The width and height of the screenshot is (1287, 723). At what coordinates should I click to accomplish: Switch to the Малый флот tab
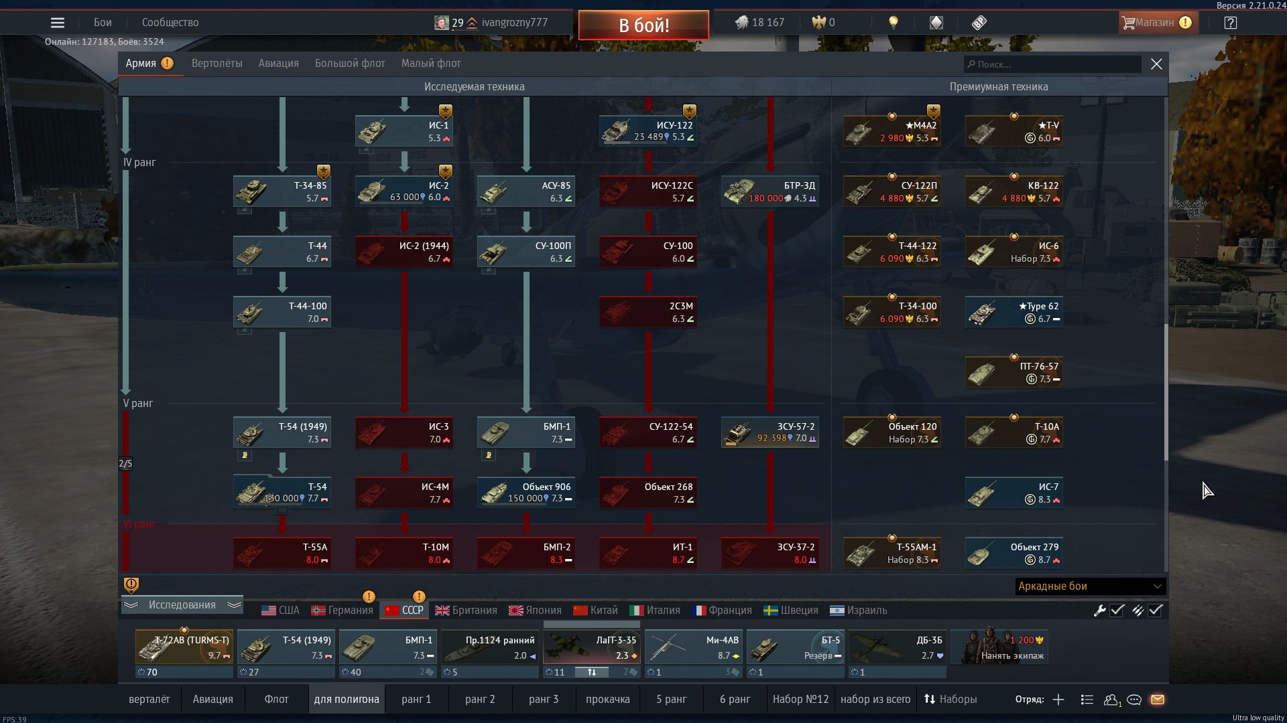(431, 64)
